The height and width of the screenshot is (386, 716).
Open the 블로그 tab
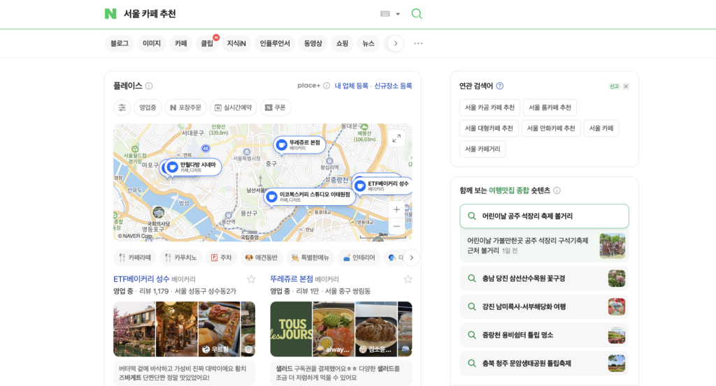click(x=120, y=43)
